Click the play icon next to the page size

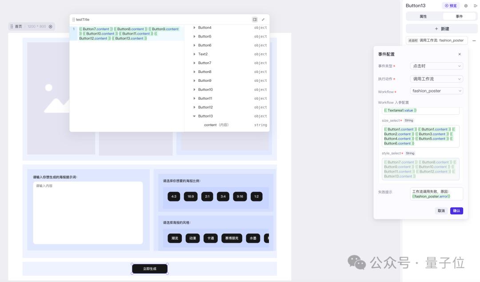[50, 27]
